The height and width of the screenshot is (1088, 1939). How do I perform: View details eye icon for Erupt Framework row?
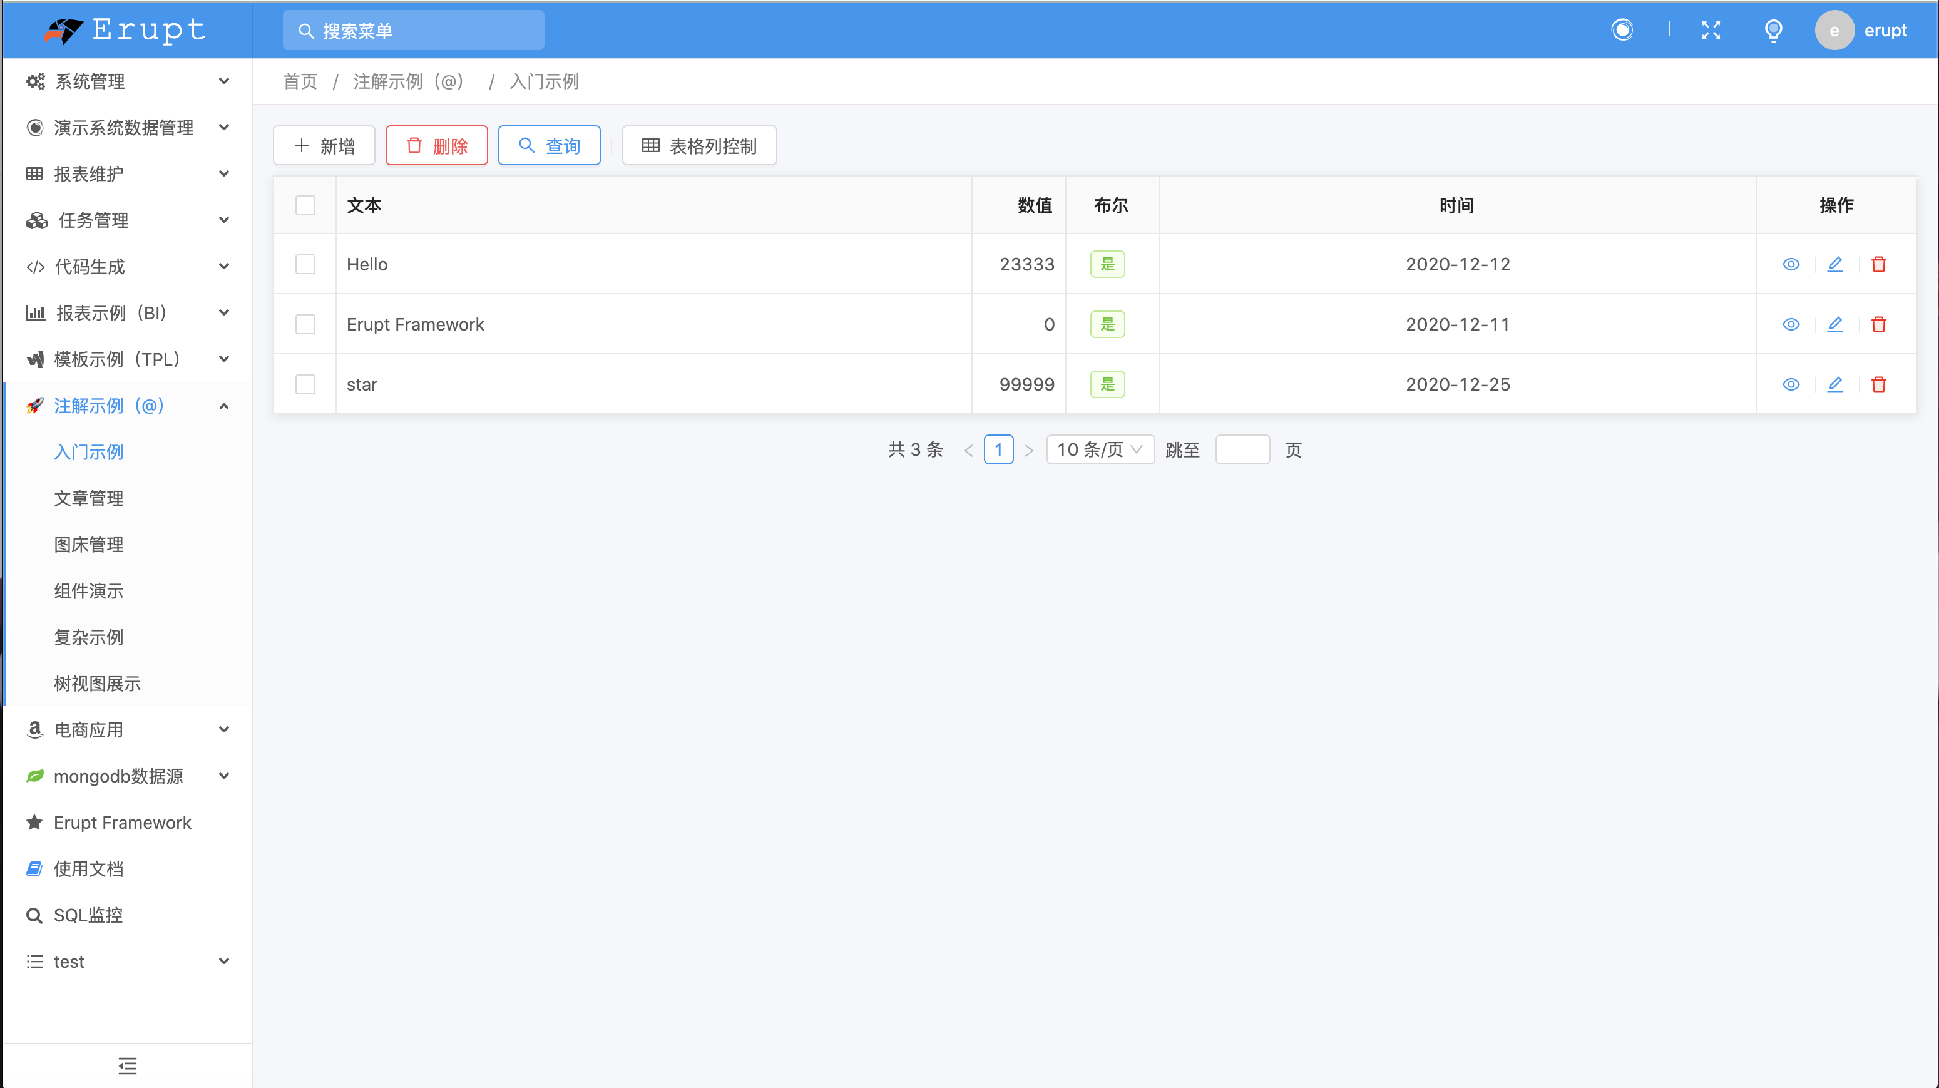1791,324
